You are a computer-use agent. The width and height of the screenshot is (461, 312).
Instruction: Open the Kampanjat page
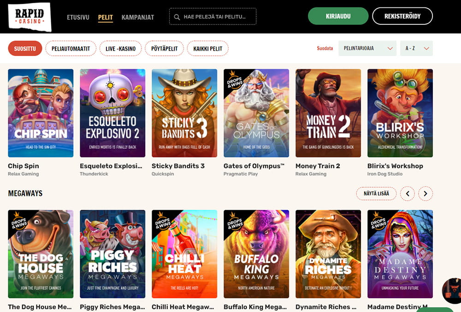[137, 18]
